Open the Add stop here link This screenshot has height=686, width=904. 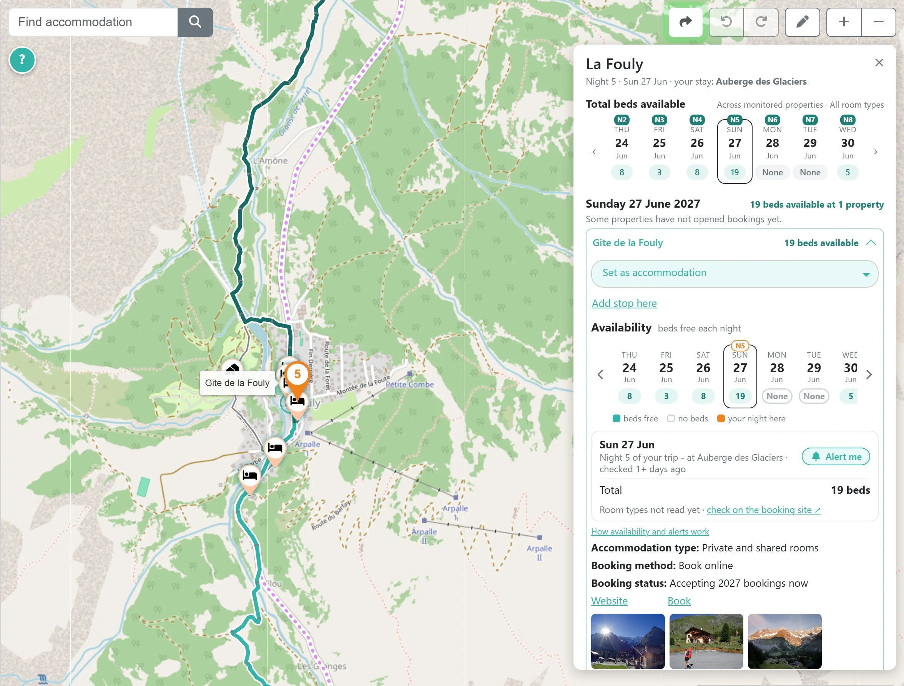tap(624, 303)
